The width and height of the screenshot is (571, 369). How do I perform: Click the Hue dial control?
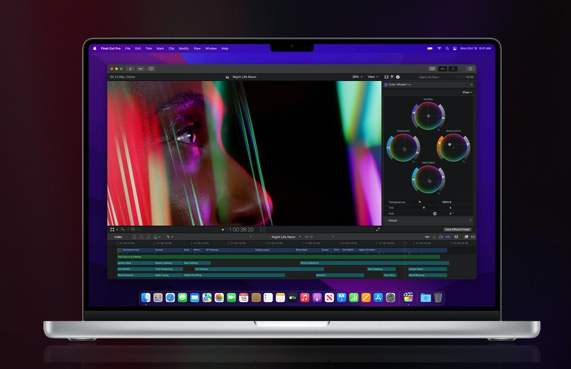pyautogui.click(x=435, y=214)
